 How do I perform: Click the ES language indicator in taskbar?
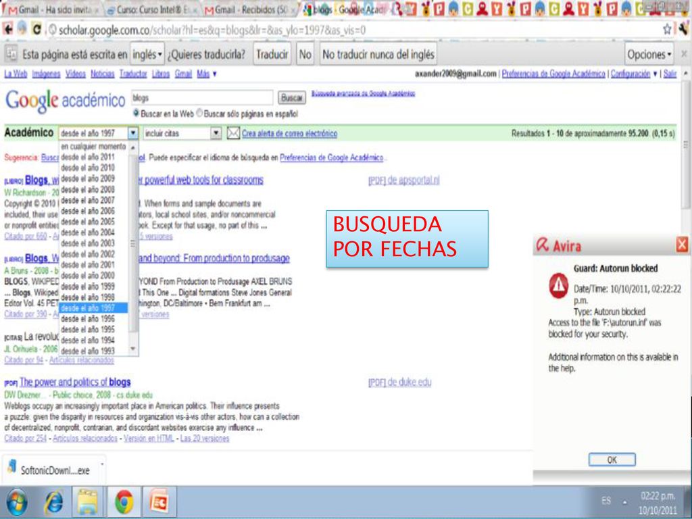[606, 501]
